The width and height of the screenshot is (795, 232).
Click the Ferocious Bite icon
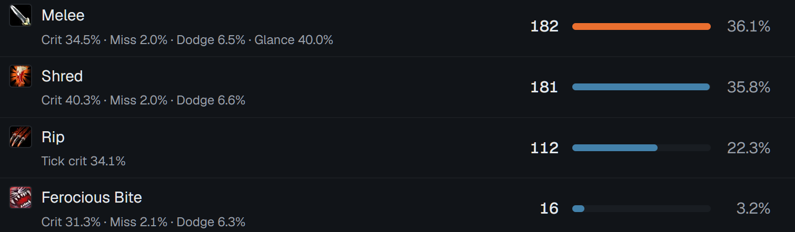(x=21, y=198)
